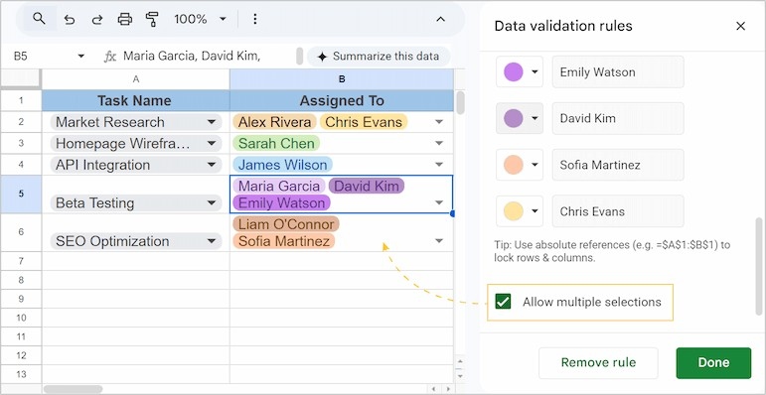The image size is (766, 395).
Task: Click the sheet scroll left arrow
Action: [x=434, y=389]
